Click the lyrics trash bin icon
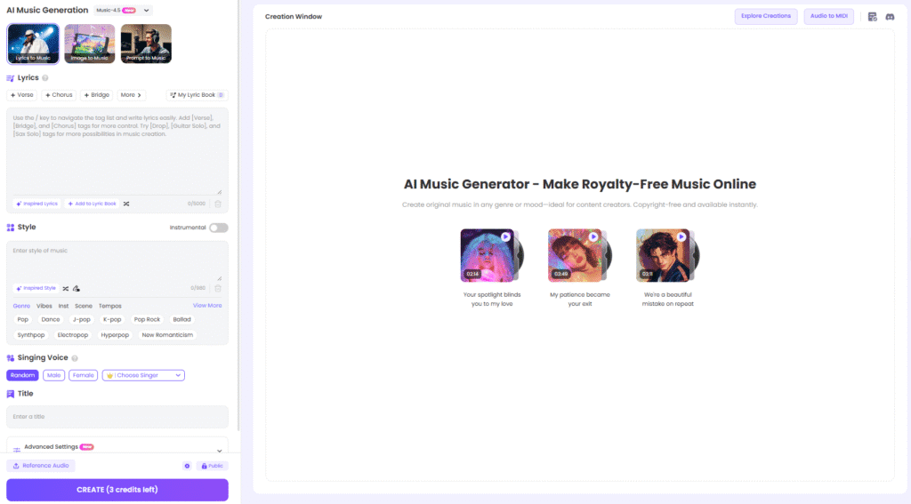This screenshot has width=911, height=504. [218, 204]
